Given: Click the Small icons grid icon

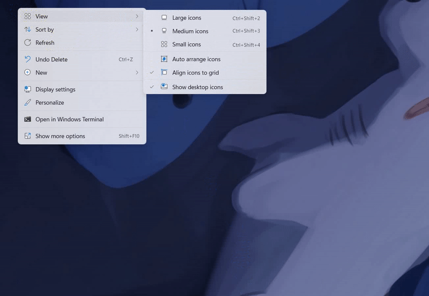Looking at the screenshot, I should (x=164, y=45).
